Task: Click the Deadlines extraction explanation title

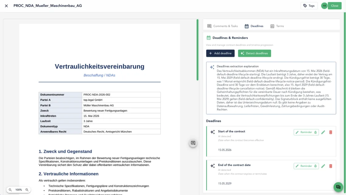Action: [238, 66]
